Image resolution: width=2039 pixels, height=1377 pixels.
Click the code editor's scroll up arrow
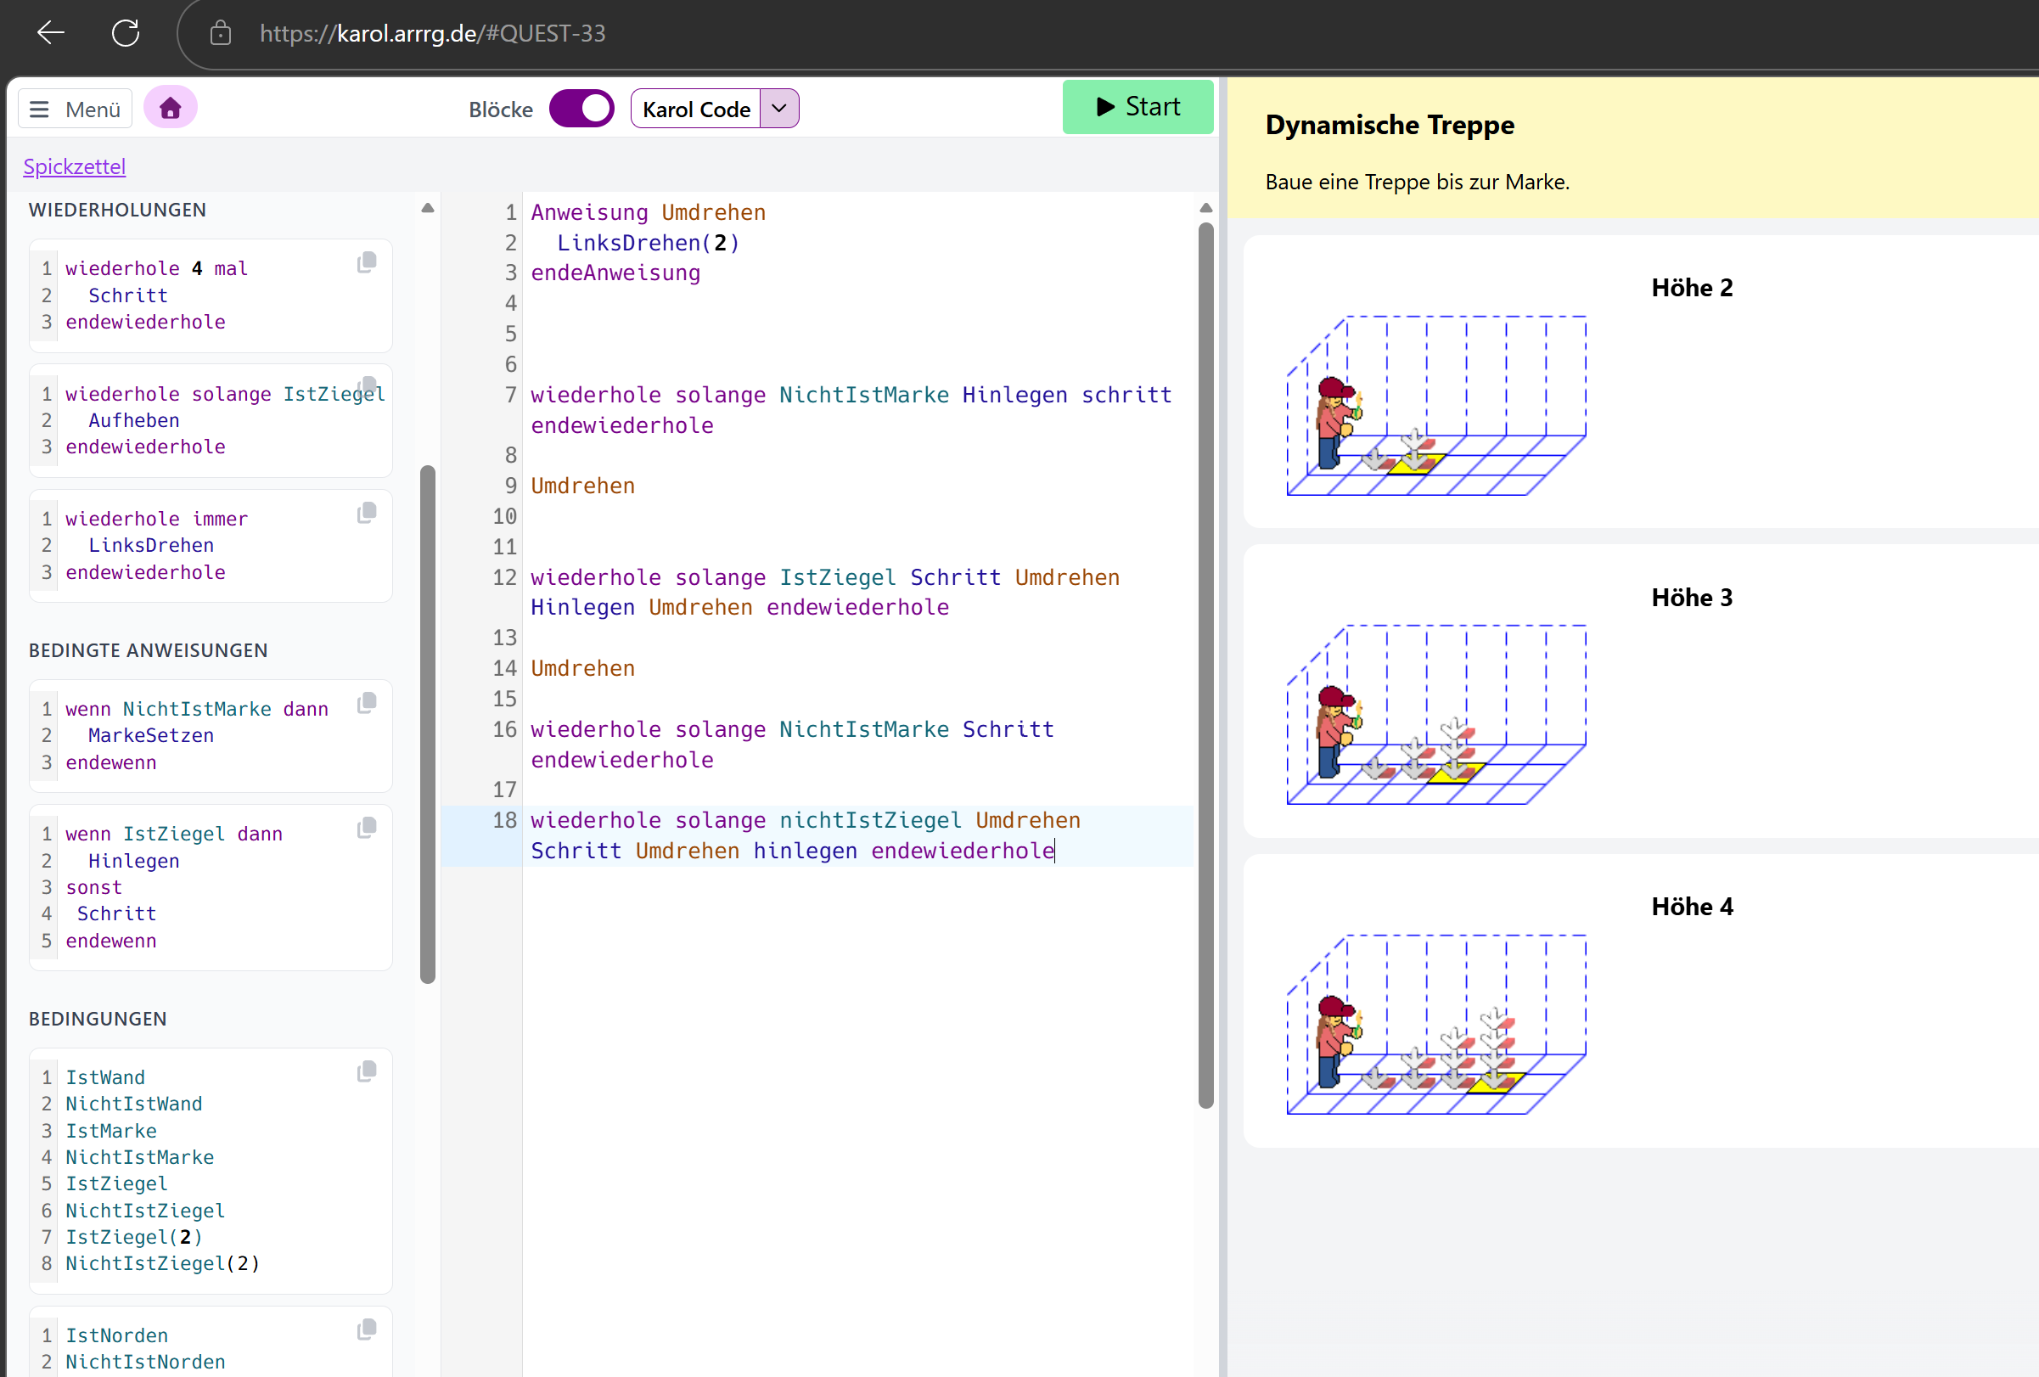[x=1205, y=208]
